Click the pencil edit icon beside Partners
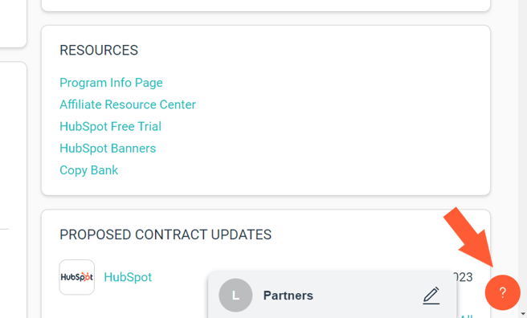 tap(431, 296)
